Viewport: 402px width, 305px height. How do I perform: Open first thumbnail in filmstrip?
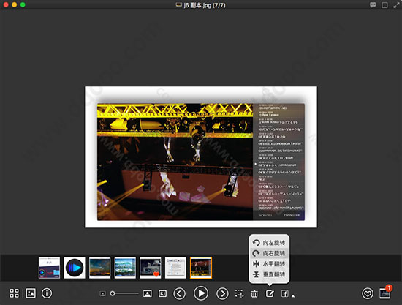[x=49, y=268]
